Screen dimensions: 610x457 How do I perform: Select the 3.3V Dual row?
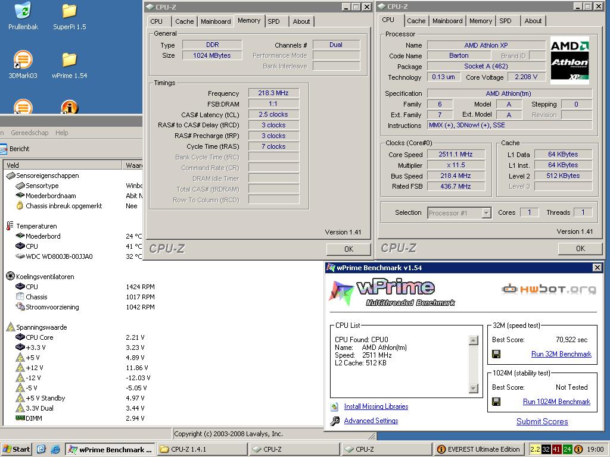point(80,408)
